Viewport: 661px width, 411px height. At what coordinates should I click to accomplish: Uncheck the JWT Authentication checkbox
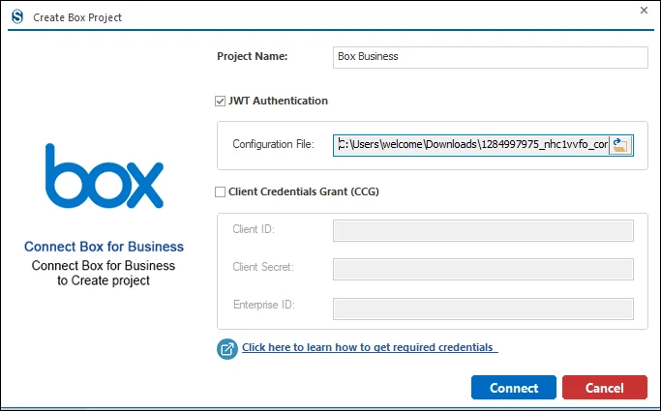point(220,102)
